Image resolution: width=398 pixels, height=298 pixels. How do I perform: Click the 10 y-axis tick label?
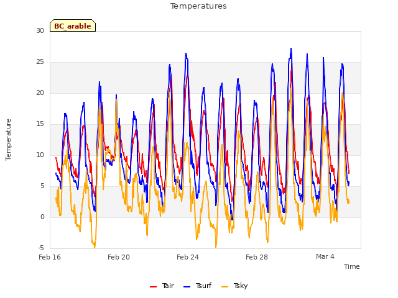[40, 155]
